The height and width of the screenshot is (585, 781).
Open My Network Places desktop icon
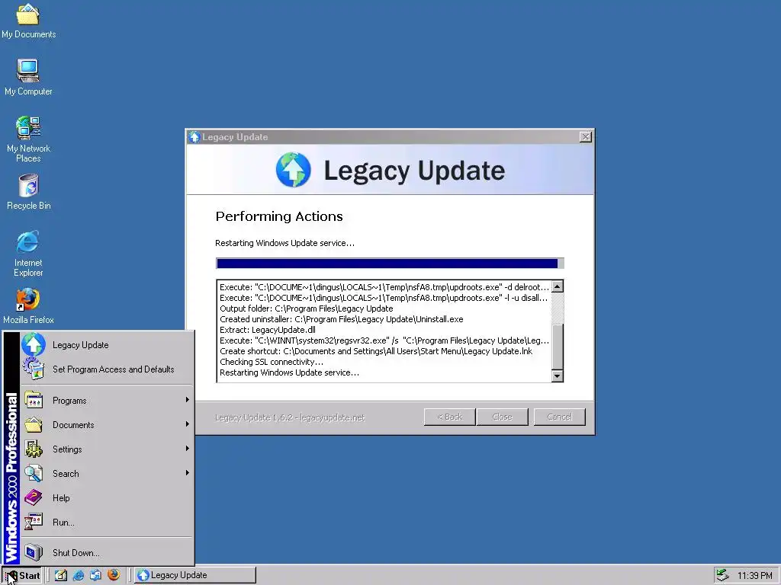(28, 139)
